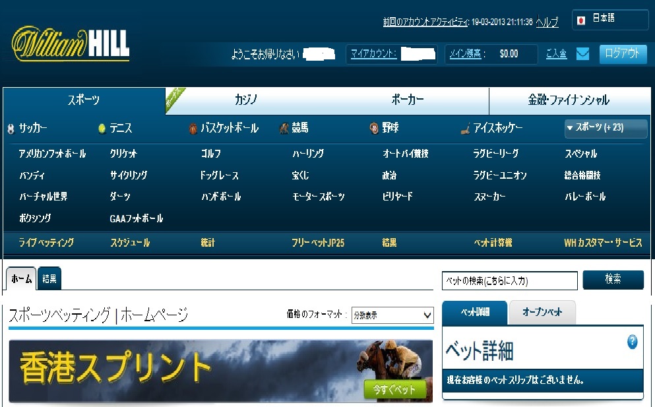Click the tennis ball icon beside テニス
Viewport: 655px width, 407px height.
pyautogui.click(x=102, y=128)
